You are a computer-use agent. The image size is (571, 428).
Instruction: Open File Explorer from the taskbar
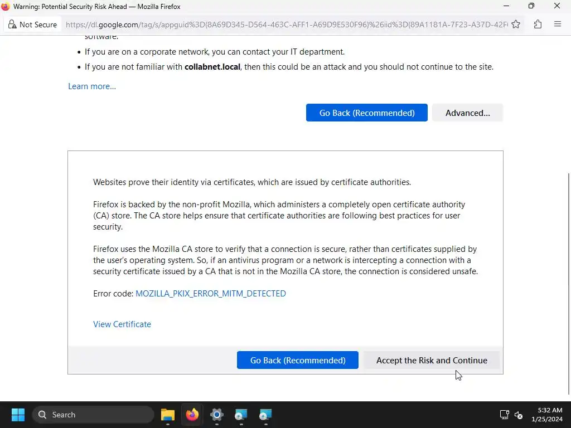pyautogui.click(x=168, y=415)
